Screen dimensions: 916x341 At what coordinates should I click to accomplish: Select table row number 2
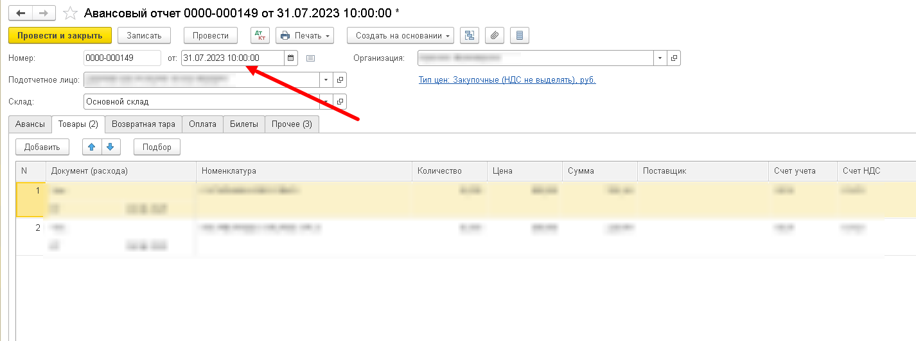pyautogui.click(x=466, y=237)
